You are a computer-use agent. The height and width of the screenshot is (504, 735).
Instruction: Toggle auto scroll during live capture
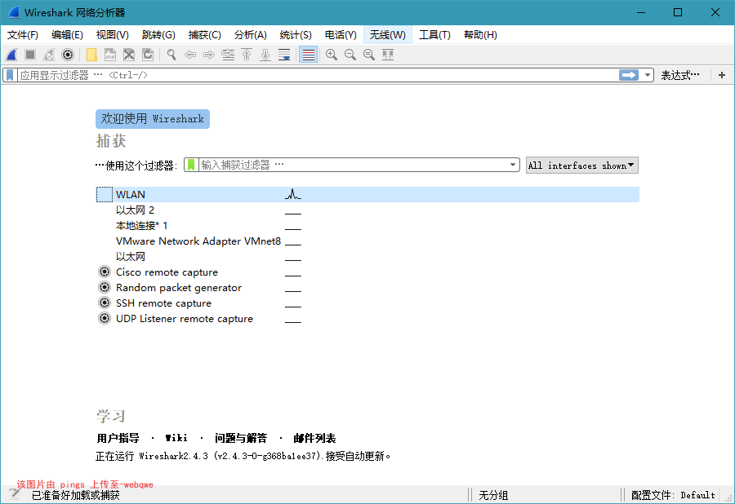click(x=284, y=55)
